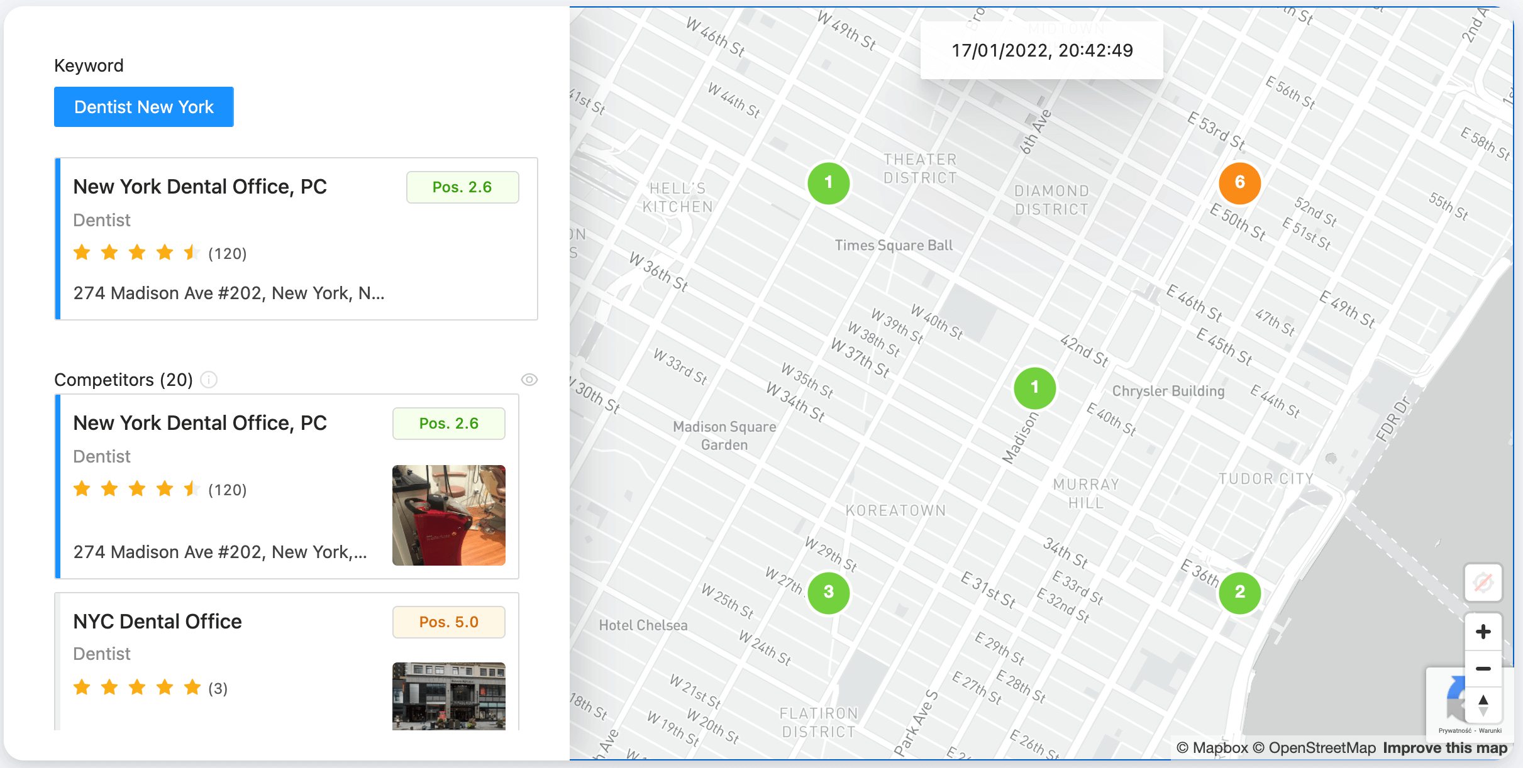The image size is (1523, 768).
Task: Click Pos. 2.6 badge in top business card
Action: tap(463, 187)
